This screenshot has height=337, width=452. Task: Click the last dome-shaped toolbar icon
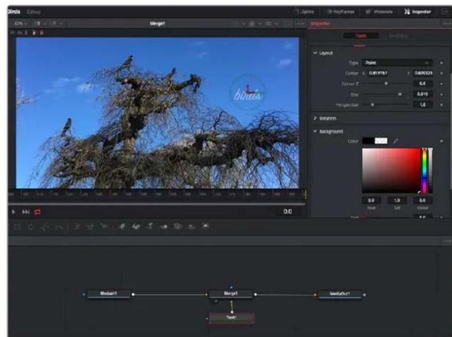pos(205,227)
